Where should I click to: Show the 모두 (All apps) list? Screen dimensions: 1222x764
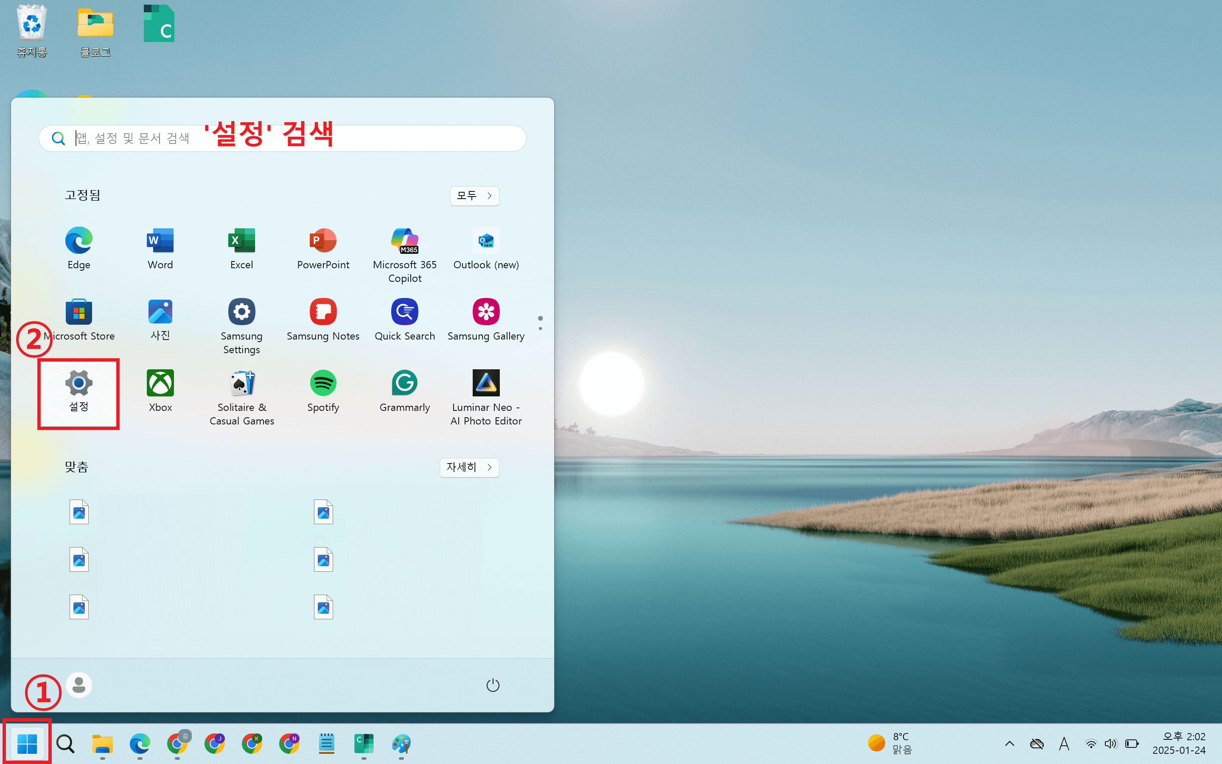(473, 196)
